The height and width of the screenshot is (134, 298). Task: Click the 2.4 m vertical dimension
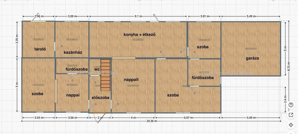(x=286, y=100)
